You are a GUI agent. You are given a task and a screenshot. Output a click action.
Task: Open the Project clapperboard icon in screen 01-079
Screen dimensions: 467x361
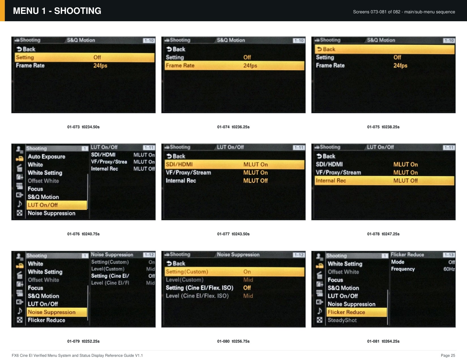tap(19, 275)
